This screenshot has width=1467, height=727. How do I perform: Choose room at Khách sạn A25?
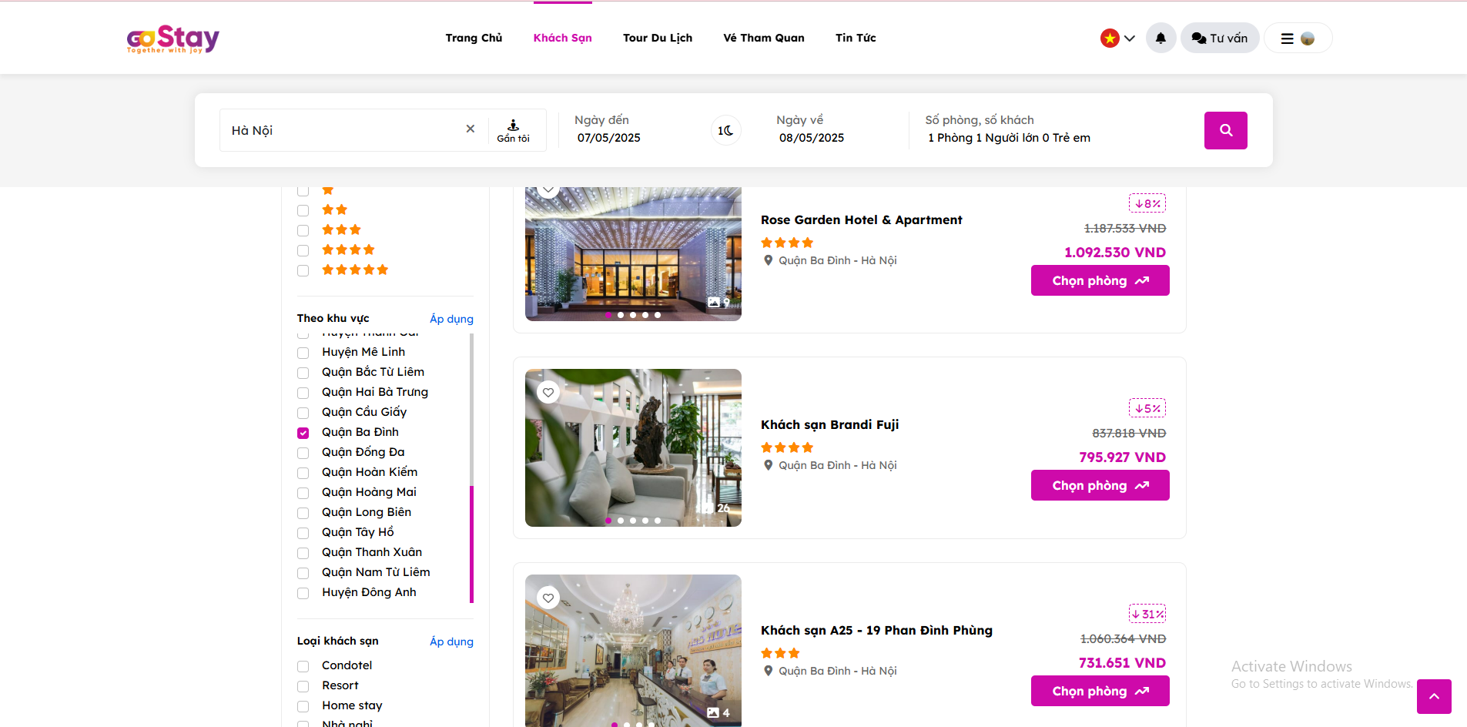click(1100, 691)
